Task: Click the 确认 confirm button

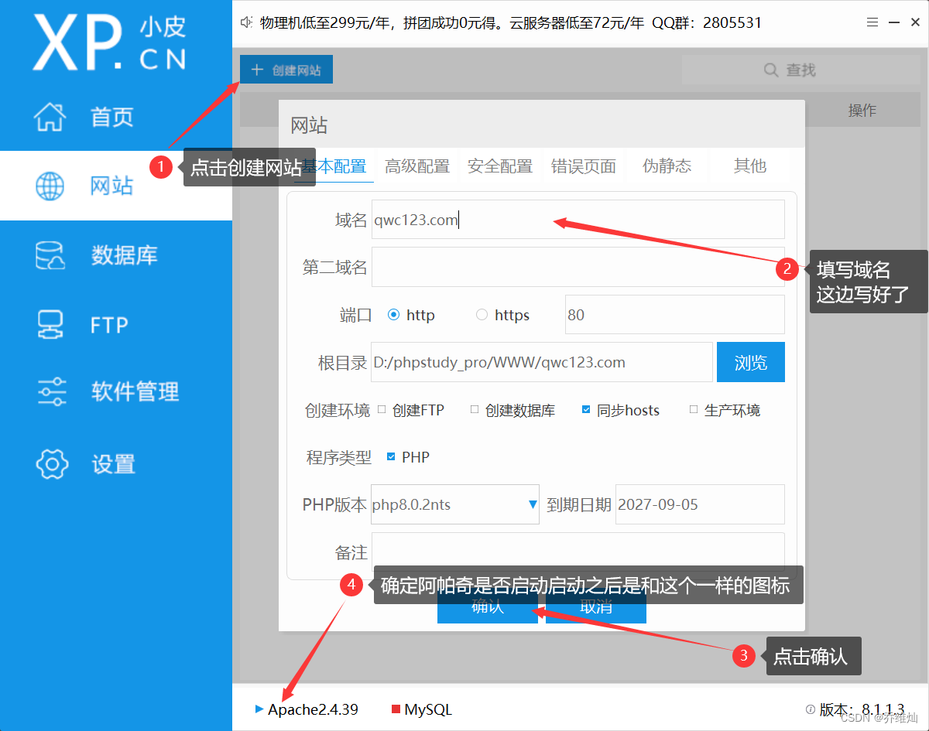Action: click(488, 607)
